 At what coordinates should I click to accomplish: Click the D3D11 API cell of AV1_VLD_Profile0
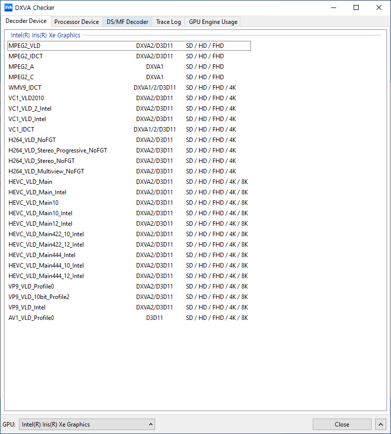point(154,318)
